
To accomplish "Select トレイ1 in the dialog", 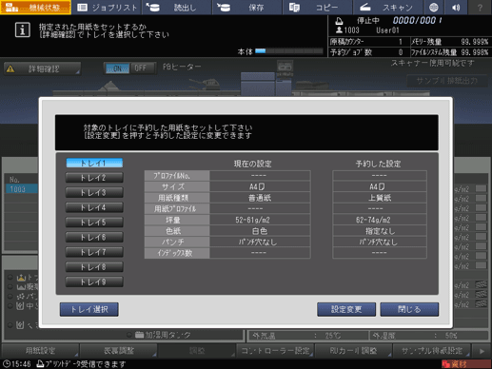I will pyautogui.click(x=94, y=163).
